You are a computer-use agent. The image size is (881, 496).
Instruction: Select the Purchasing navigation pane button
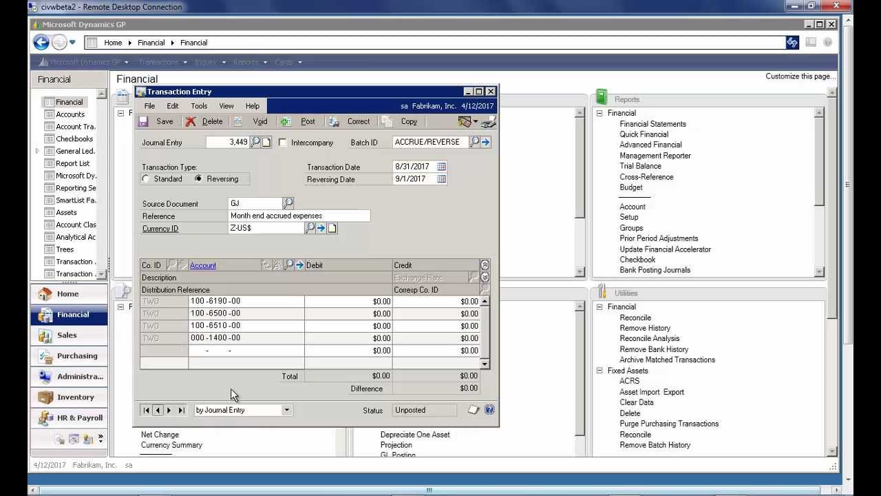[x=69, y=356]
